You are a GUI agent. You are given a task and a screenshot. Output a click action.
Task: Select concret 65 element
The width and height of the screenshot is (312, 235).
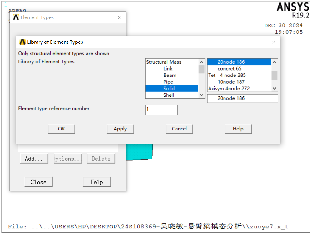pos(239,69)
